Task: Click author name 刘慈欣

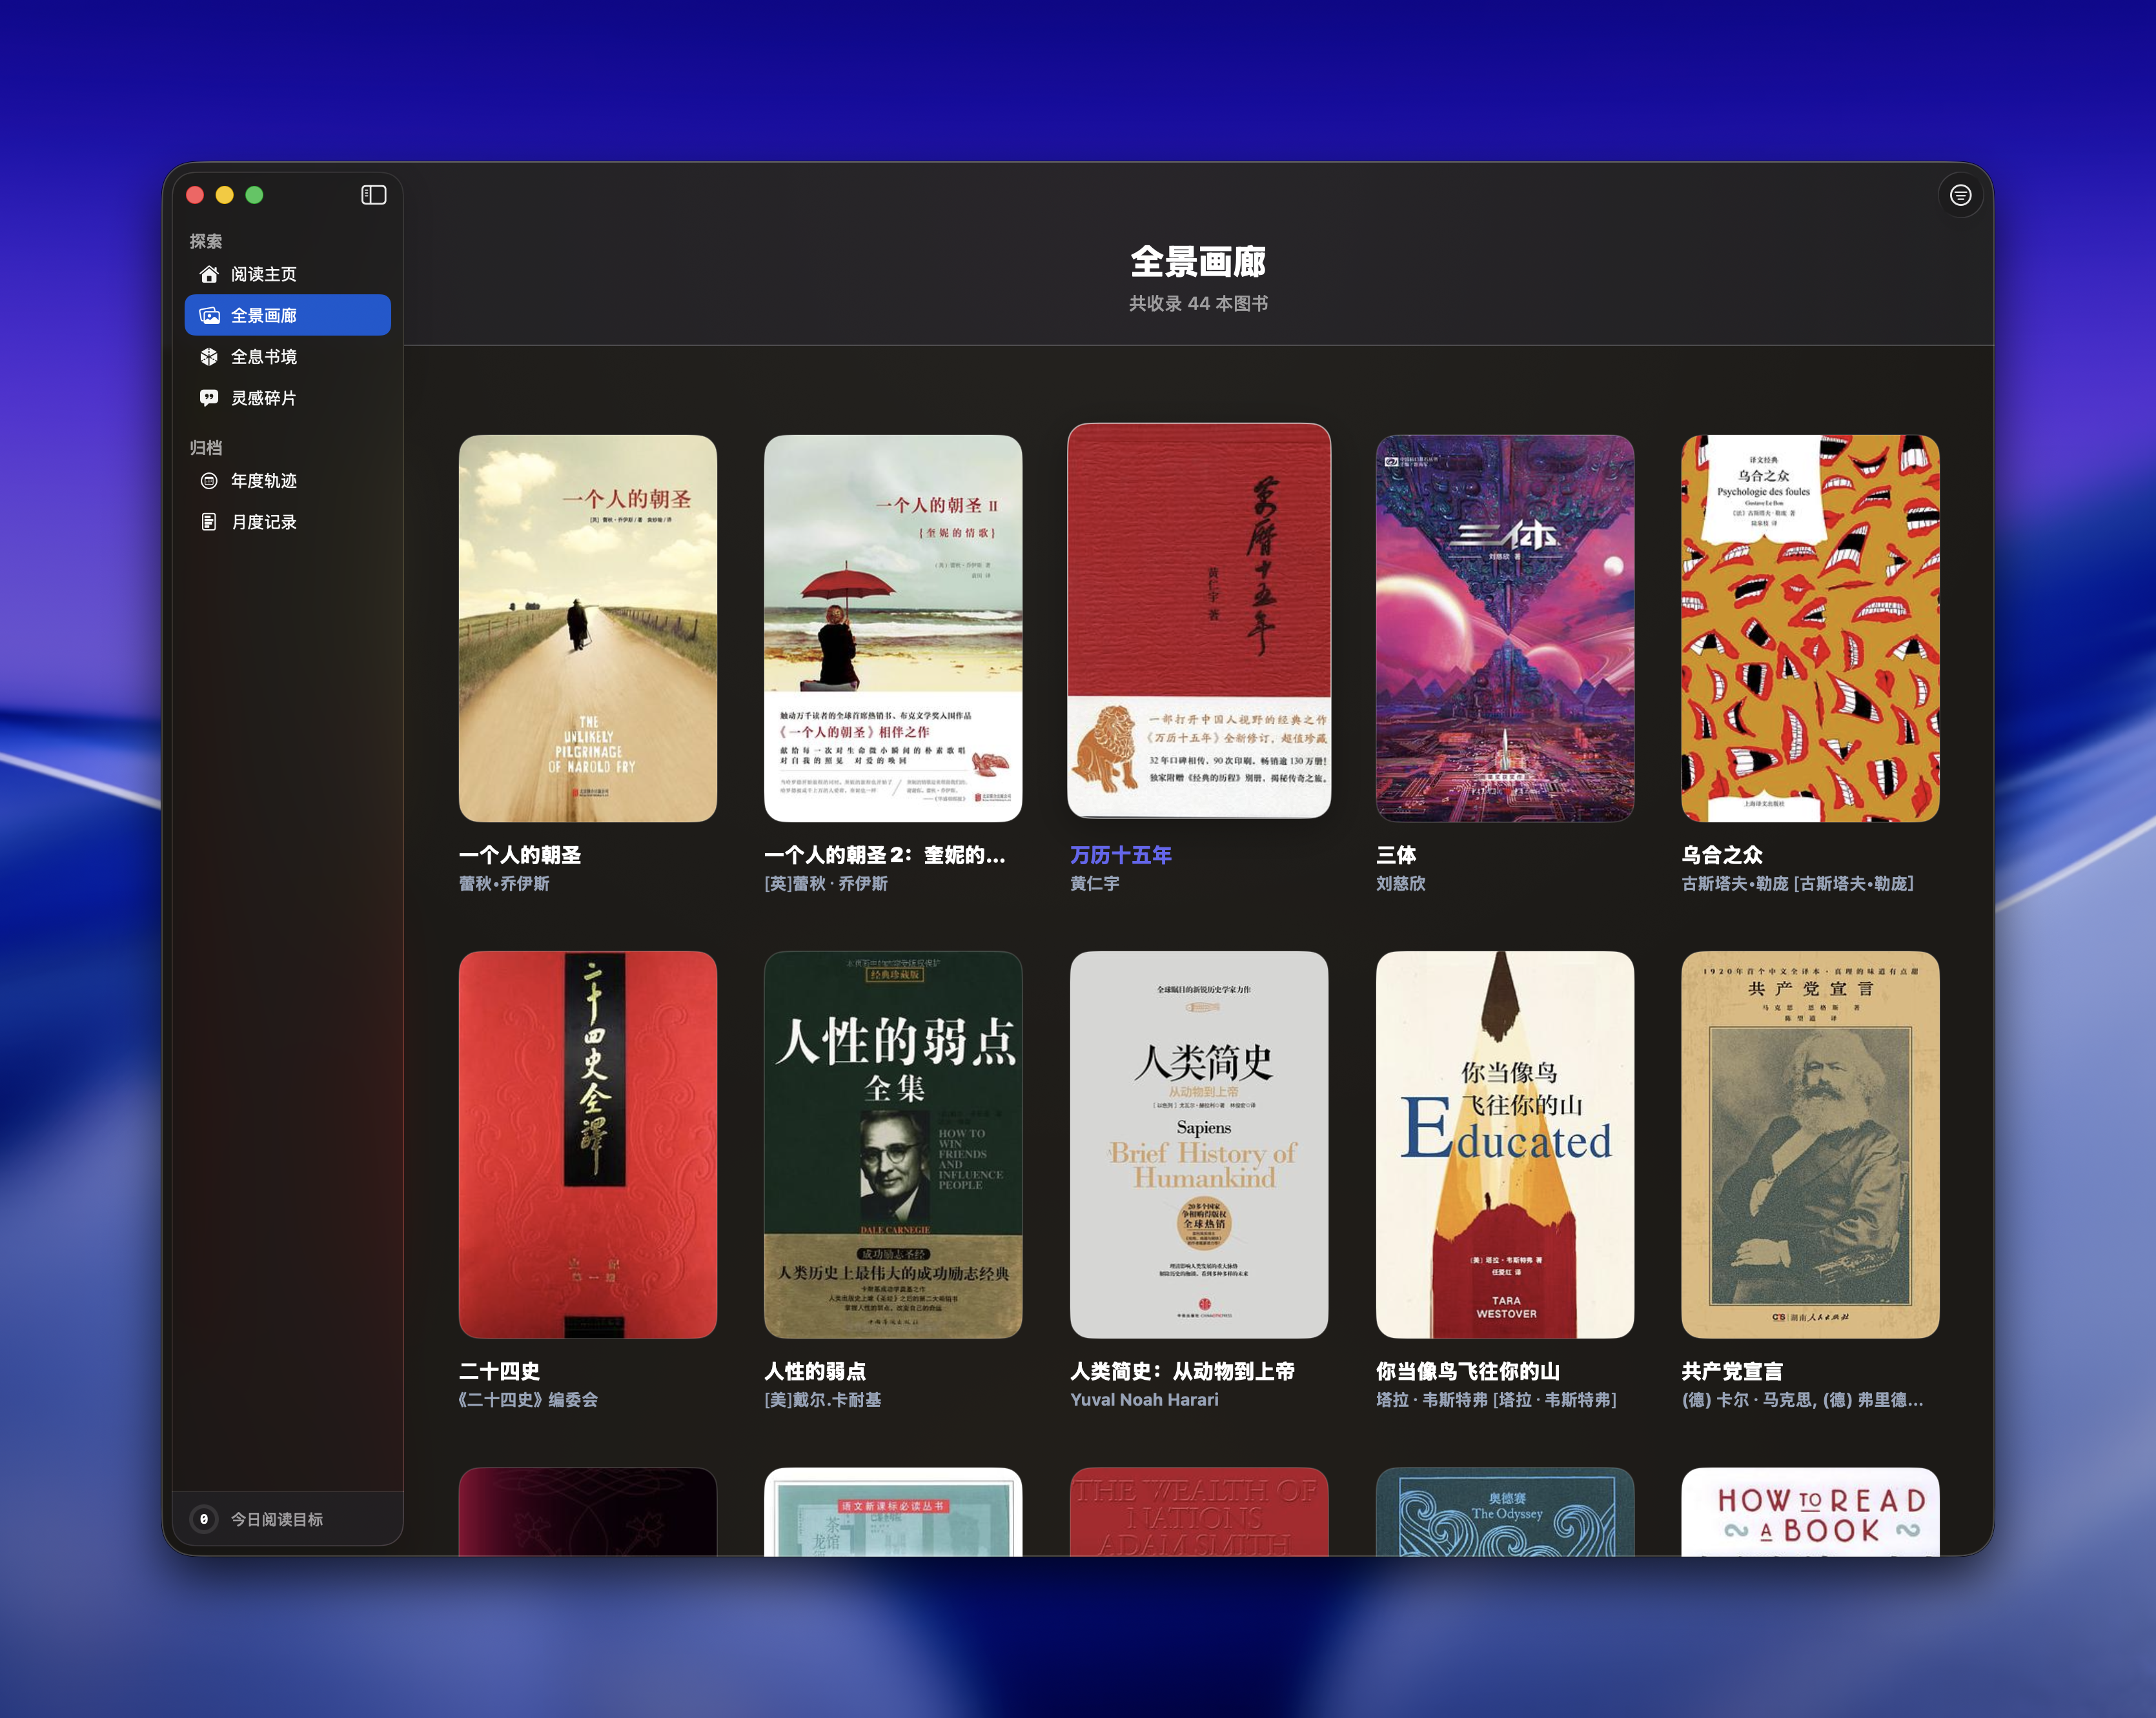Action: point(1401,884)
